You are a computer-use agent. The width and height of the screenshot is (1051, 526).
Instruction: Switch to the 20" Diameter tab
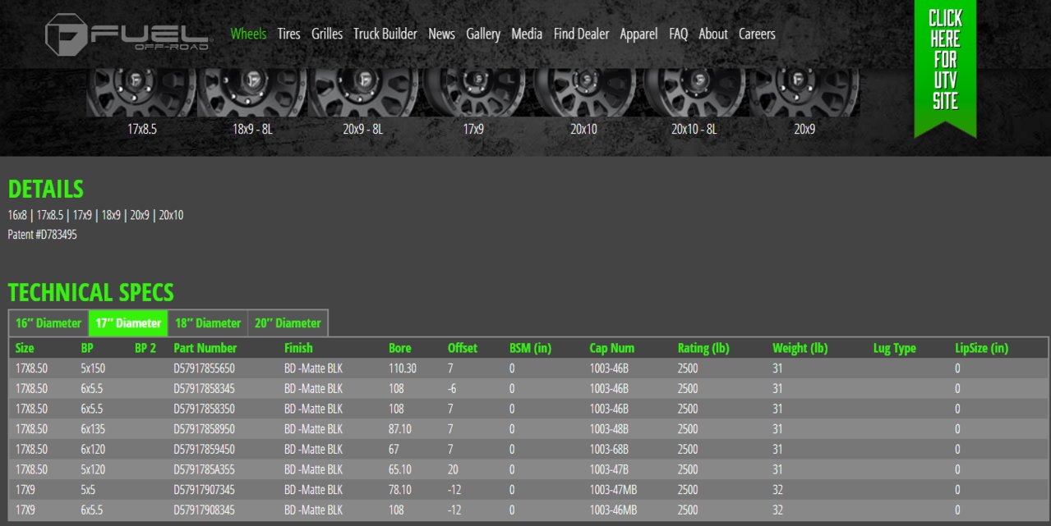click(288, 322)
